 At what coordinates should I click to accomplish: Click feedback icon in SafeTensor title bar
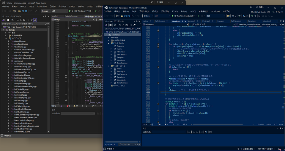[x=251, y=7]
